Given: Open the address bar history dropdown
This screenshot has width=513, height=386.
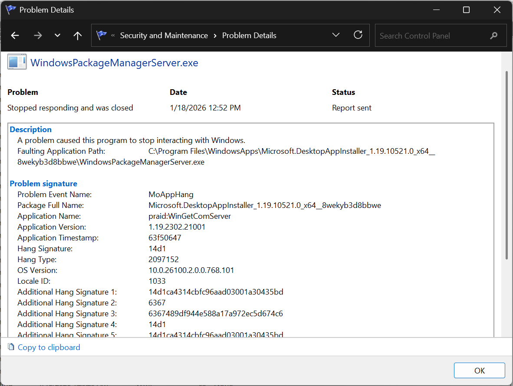Looking at the screenshot, I should coord(335,35).
